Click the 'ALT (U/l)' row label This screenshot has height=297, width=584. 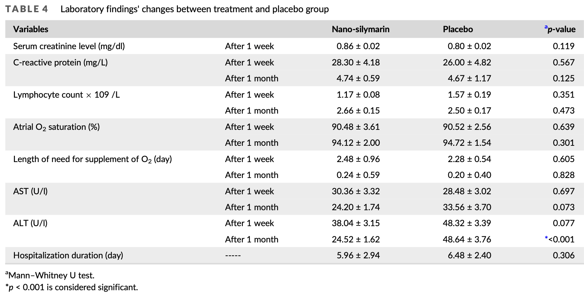30,223
